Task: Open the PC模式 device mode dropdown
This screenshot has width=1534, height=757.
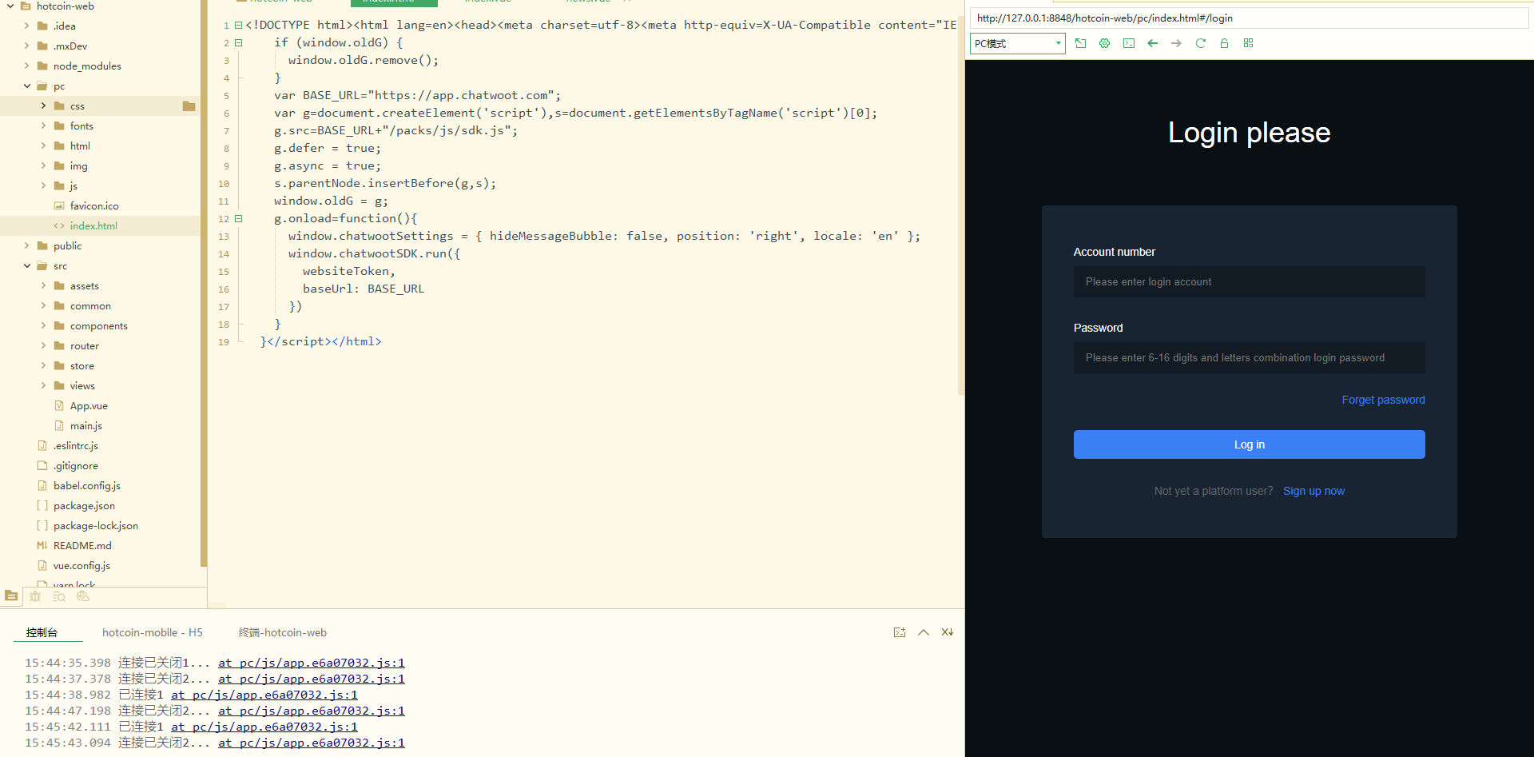Action: coord(1017,43)
